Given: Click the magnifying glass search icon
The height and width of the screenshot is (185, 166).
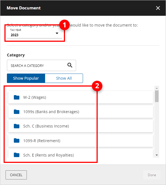Looking at the screenshot, I should pos(70,66).
